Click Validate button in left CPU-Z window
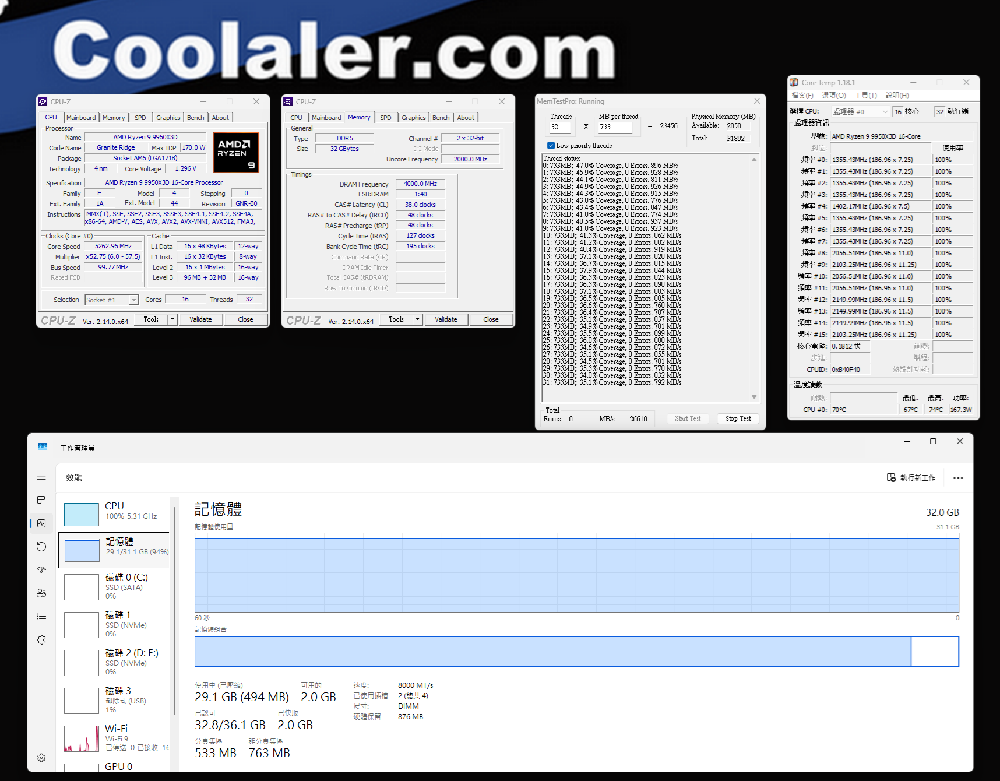1000x781 pixels. [x=200, y=319]
